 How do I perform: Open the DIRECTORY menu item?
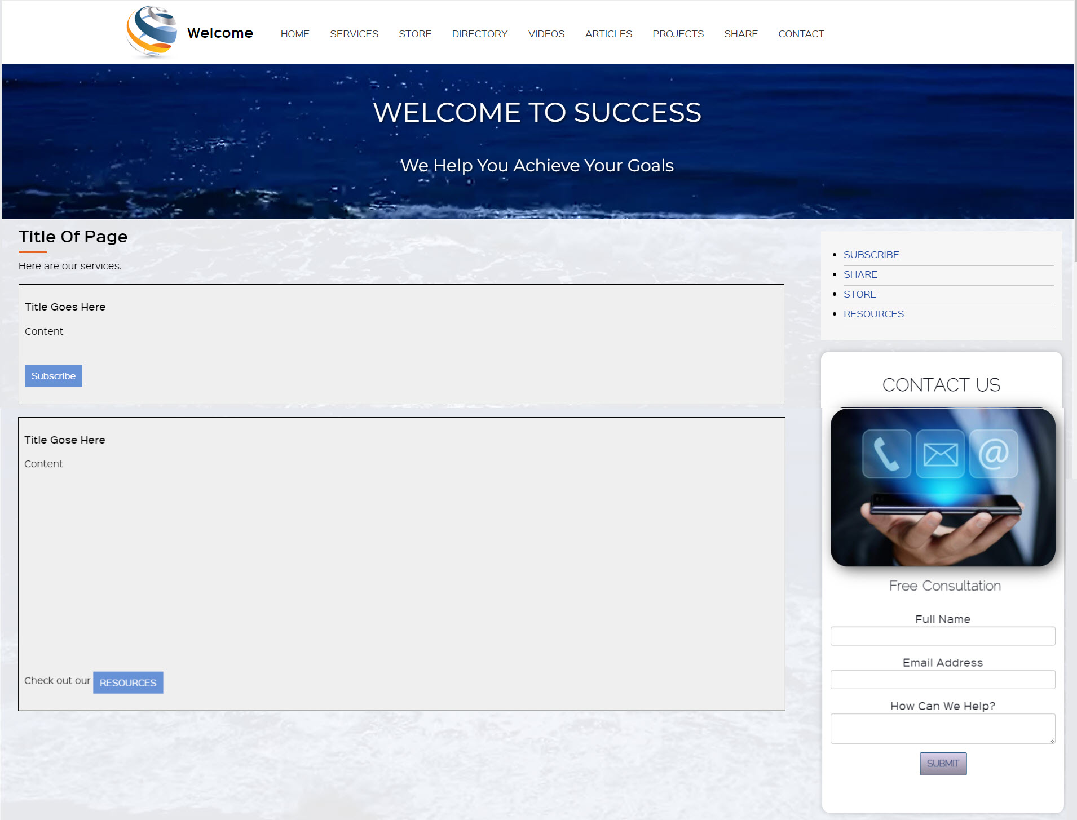pyautogui.click(x=480, y=34)
